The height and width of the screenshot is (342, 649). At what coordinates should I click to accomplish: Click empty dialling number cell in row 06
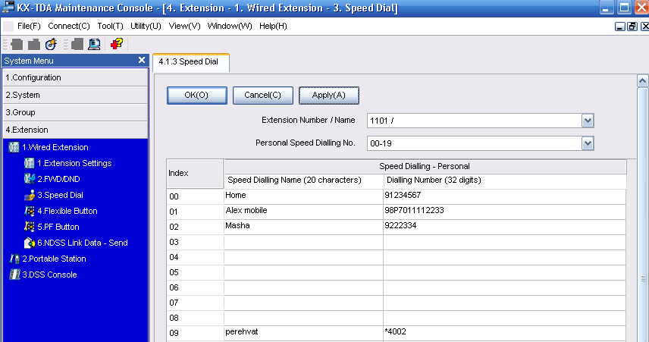(x=504, y=287)
